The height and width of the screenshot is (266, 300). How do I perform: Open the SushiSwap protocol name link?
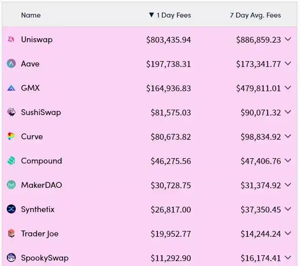[x=41, y=112]
